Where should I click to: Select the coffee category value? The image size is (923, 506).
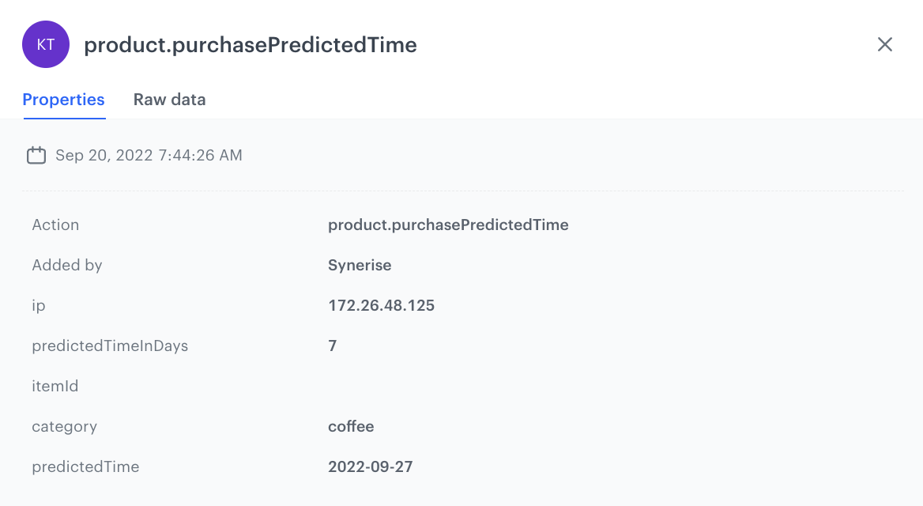click(351, 426)
